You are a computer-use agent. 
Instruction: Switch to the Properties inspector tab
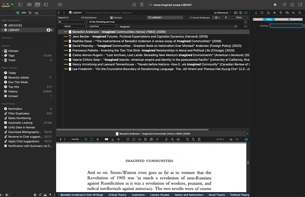[296, 19]
